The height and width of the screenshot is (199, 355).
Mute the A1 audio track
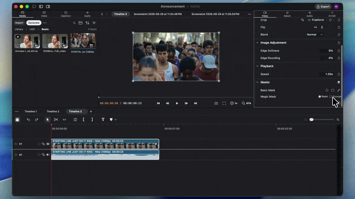[x=48, y=155]
